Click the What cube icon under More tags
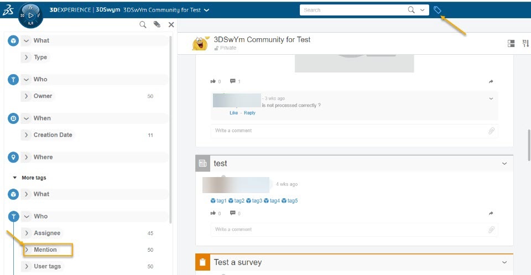 pos(13,194)
